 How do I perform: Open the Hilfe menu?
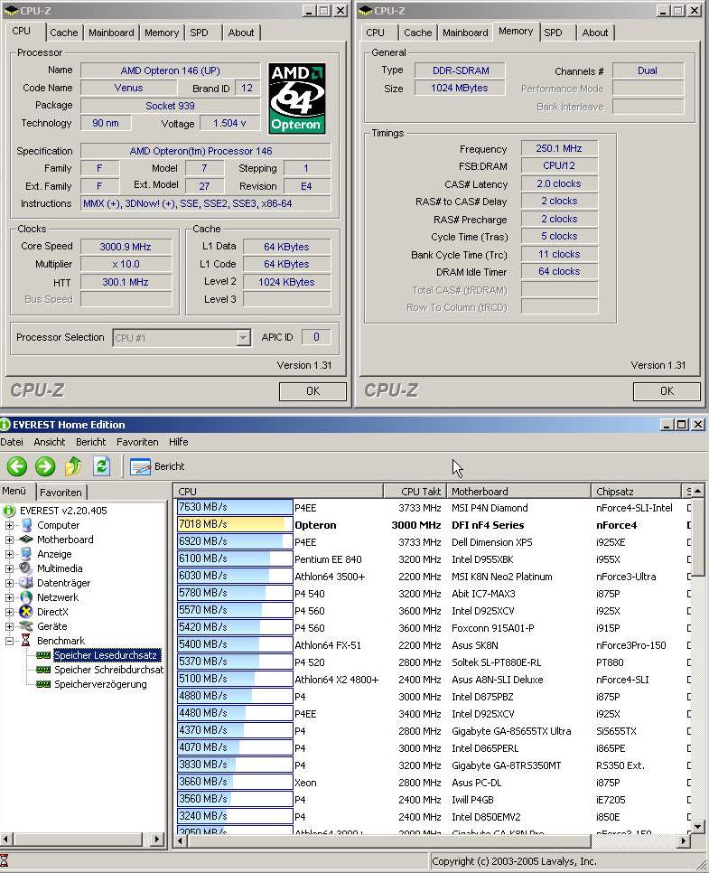[x=178, y=442]
